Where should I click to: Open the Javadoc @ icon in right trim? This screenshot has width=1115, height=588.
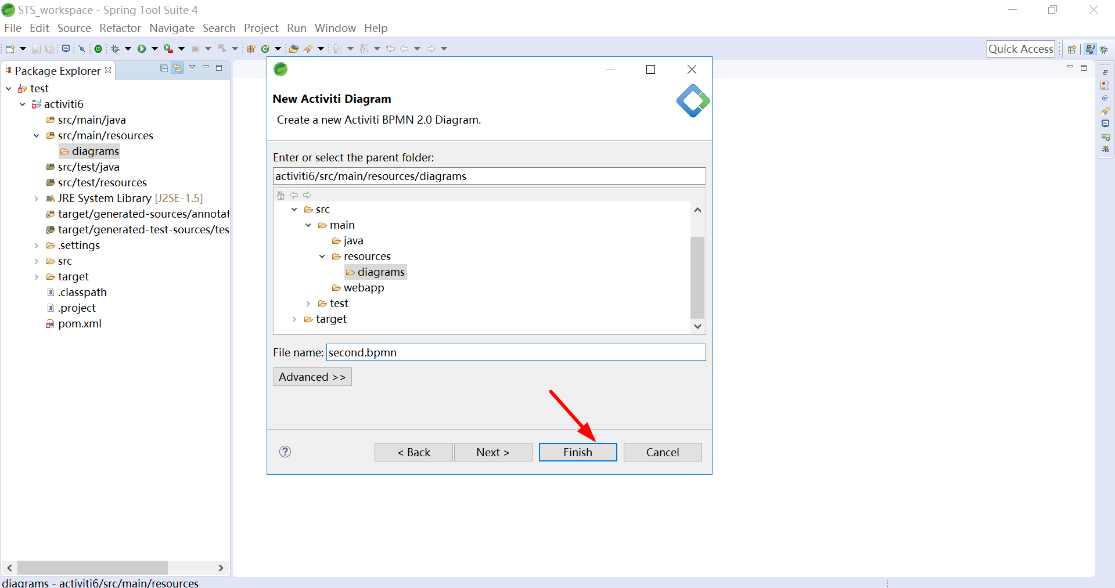[1105, 98]
